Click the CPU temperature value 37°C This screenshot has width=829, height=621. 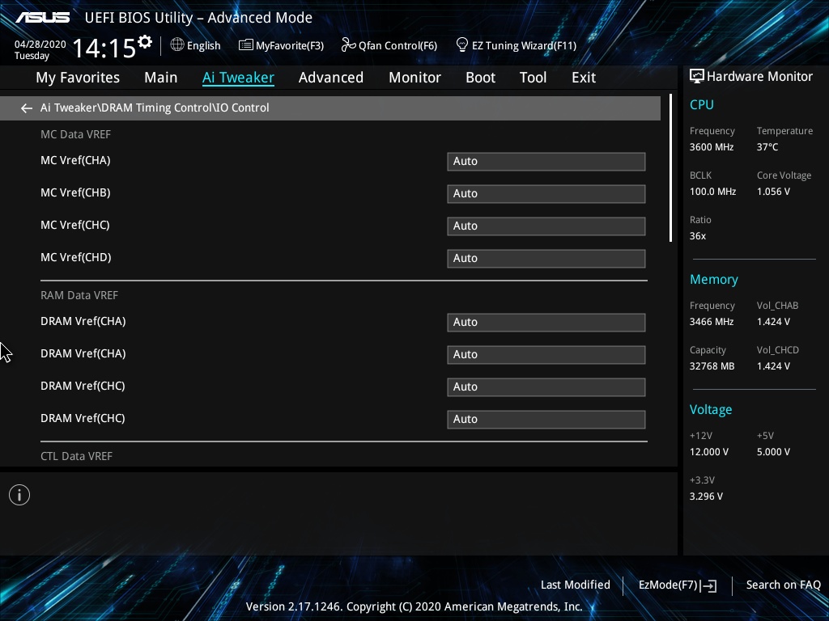pyautogui.click(x=767, y=147)
